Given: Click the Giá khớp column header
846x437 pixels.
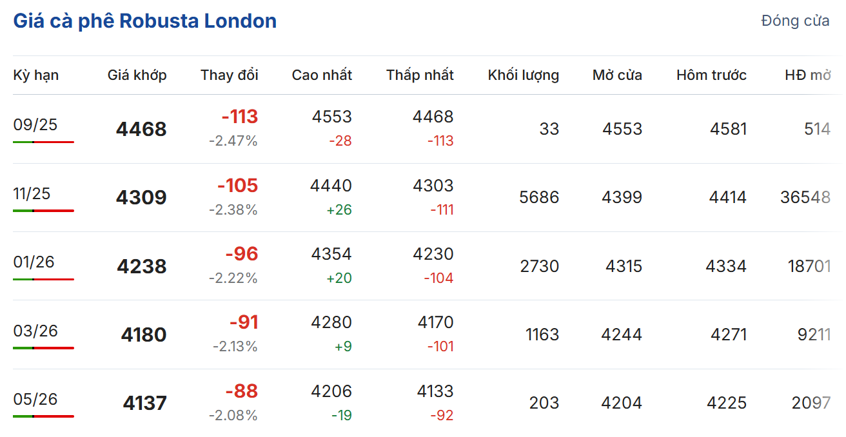Looking at the screenshot, I should click(137, 75).
